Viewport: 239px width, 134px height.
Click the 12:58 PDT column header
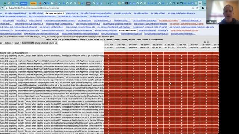194,45
